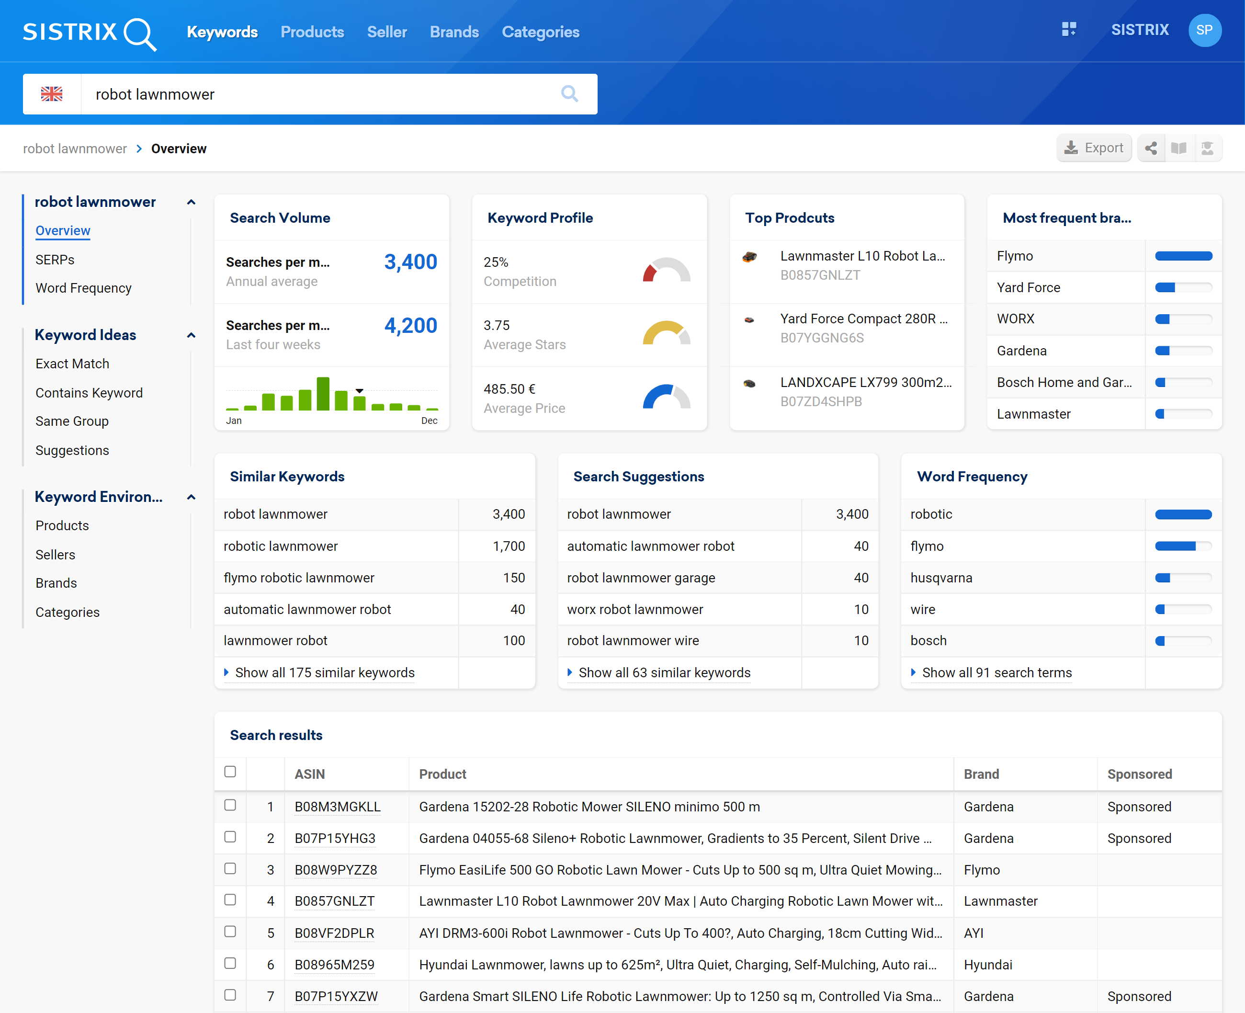The height and width of the screenshot is (1013, 1245).
Task: Click the Lawnmaster L10 product thumbnail
Action: point(750,257)
